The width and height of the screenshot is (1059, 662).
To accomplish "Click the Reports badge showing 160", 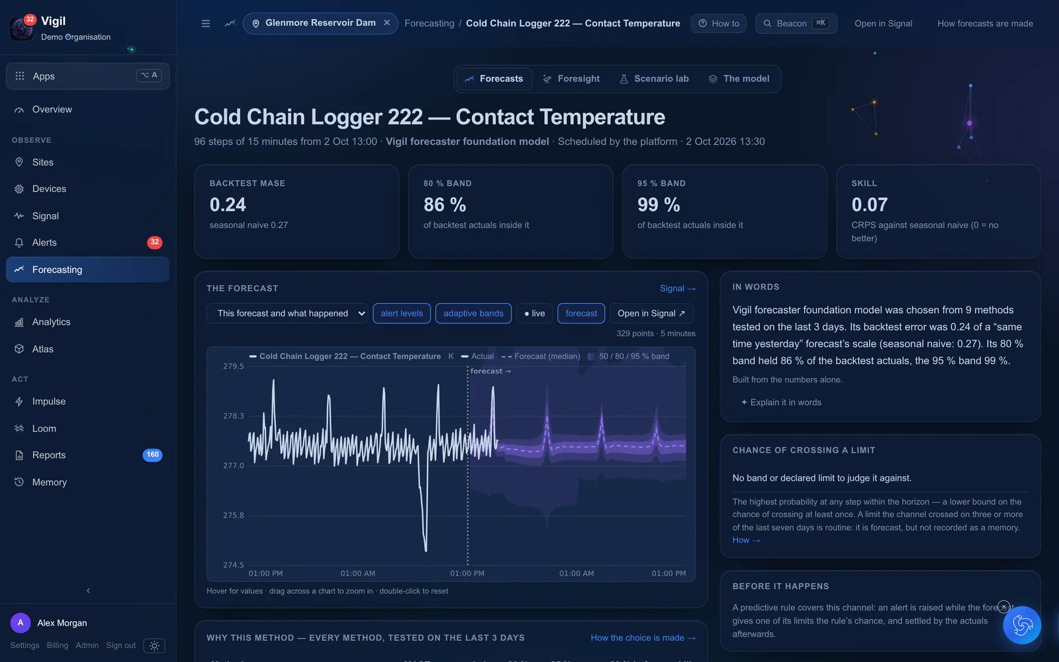I will tap(152, 455).
